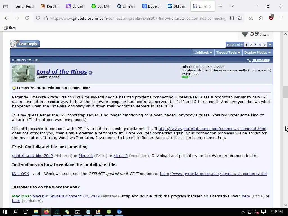Reload the current page
This screenshot has height=216, width=288.
click(x=27, y=18)
